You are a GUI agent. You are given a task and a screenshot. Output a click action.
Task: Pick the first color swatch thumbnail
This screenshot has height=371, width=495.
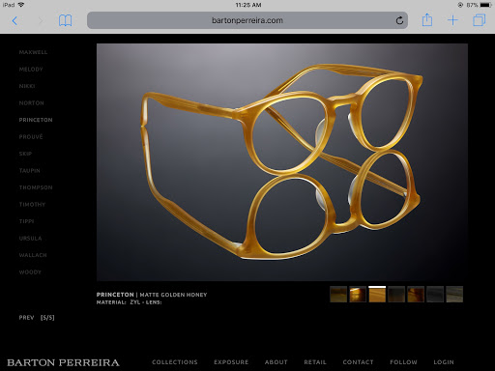(x=338, y=294)
